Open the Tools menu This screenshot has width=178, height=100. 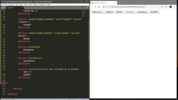tap(30, 4)
